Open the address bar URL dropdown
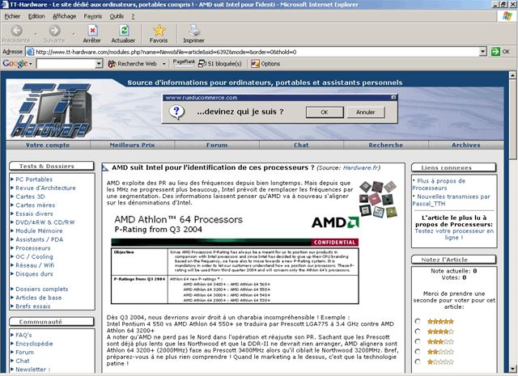 [x=483, y=52]
